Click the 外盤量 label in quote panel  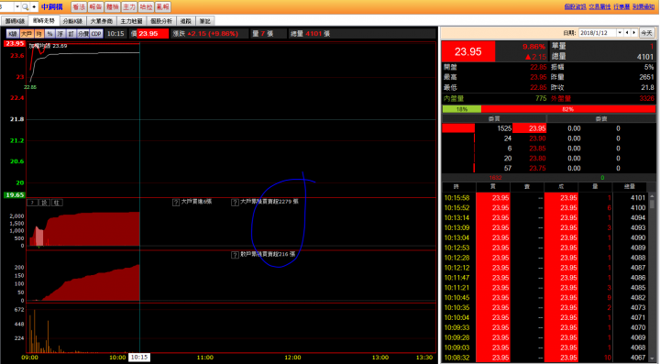561,98
